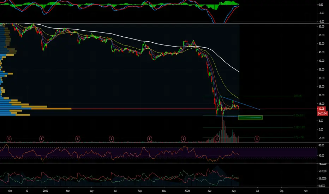
Task: Select the long red horizontal support line
Action: click(155, 109)
